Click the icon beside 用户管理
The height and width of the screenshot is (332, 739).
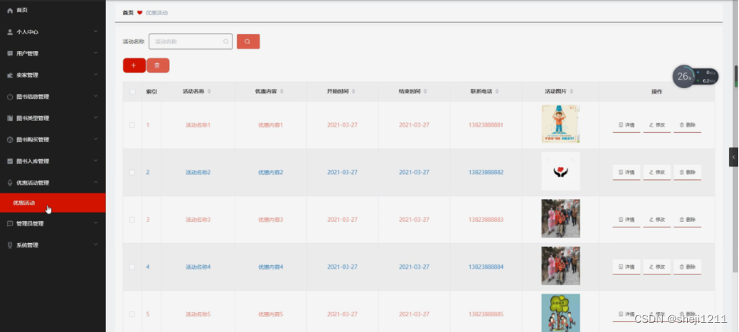coord(10,54)
